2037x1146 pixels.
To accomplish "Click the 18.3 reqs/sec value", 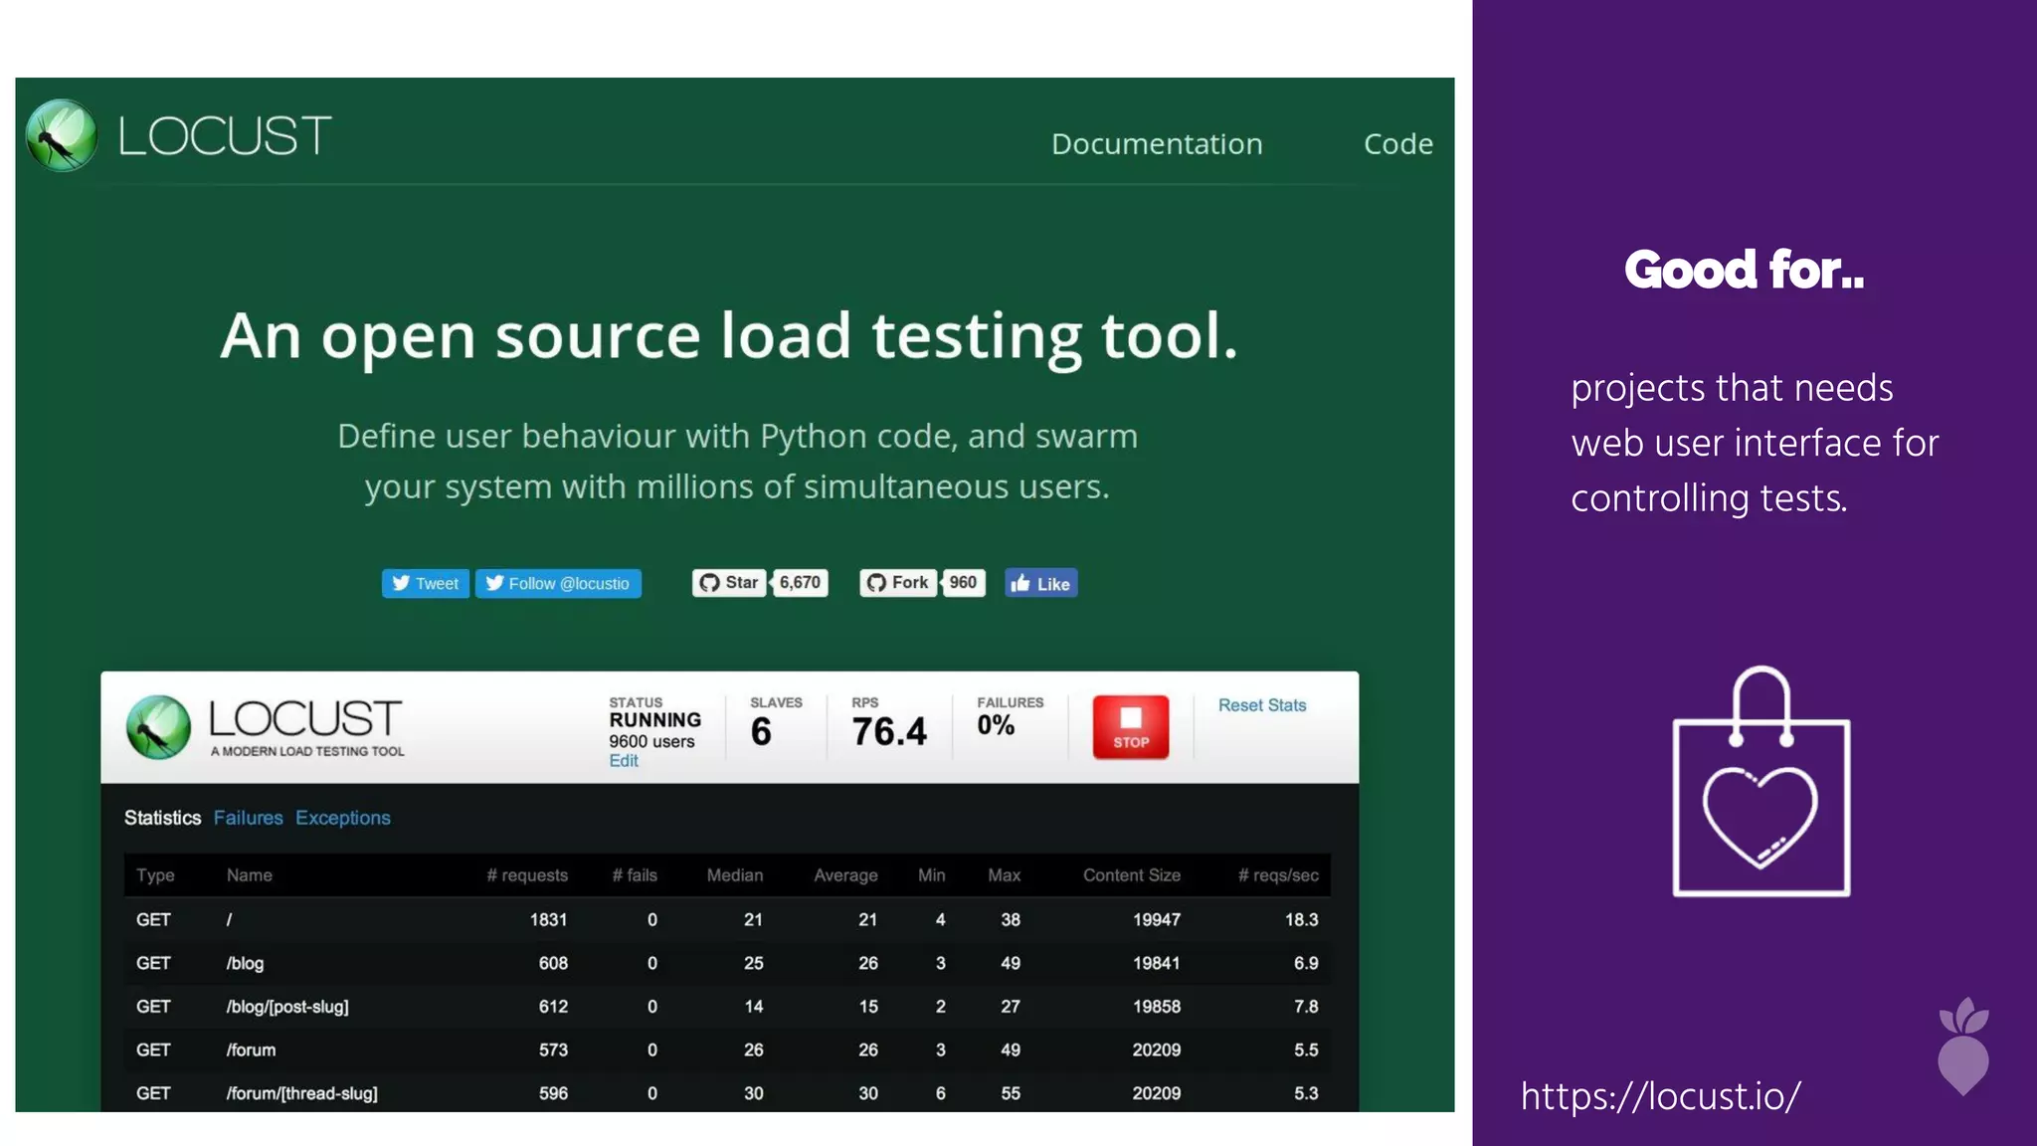I will point(1301,920).
